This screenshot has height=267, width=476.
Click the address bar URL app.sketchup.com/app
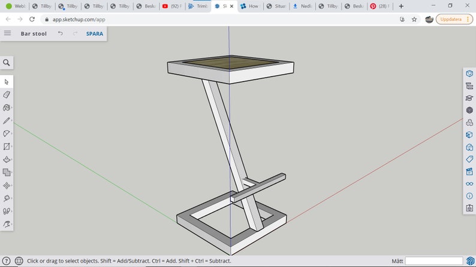(79, 19)
